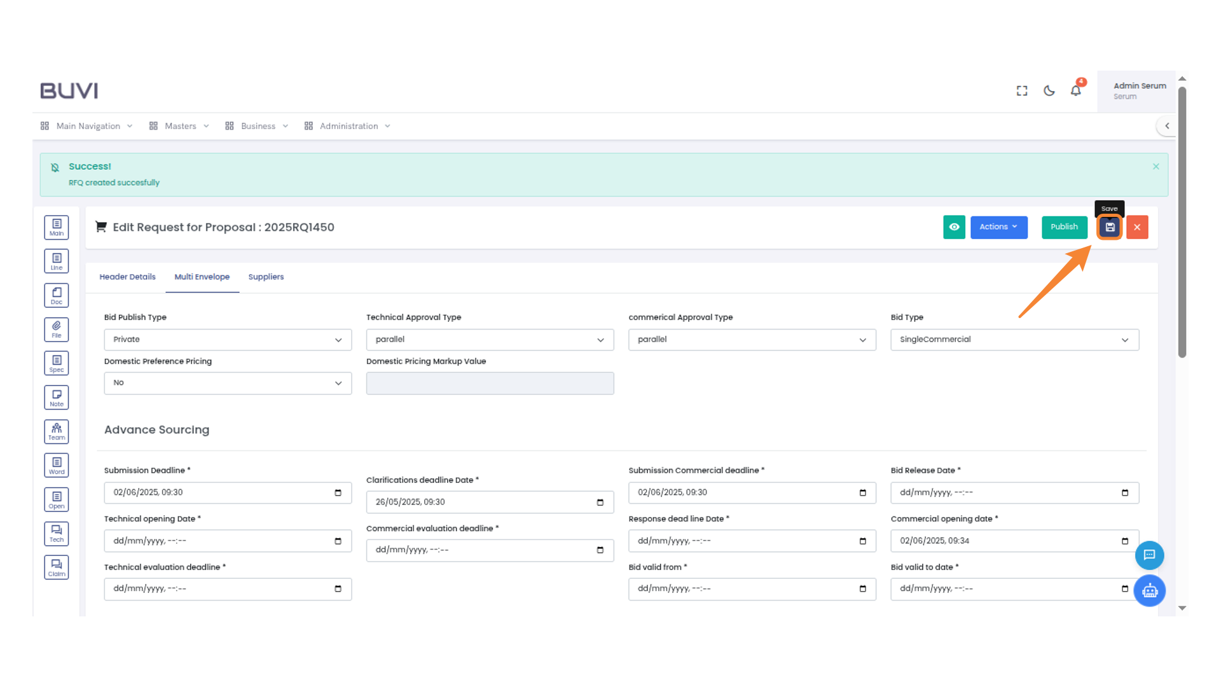Click the notifications bell icon

1075,90
